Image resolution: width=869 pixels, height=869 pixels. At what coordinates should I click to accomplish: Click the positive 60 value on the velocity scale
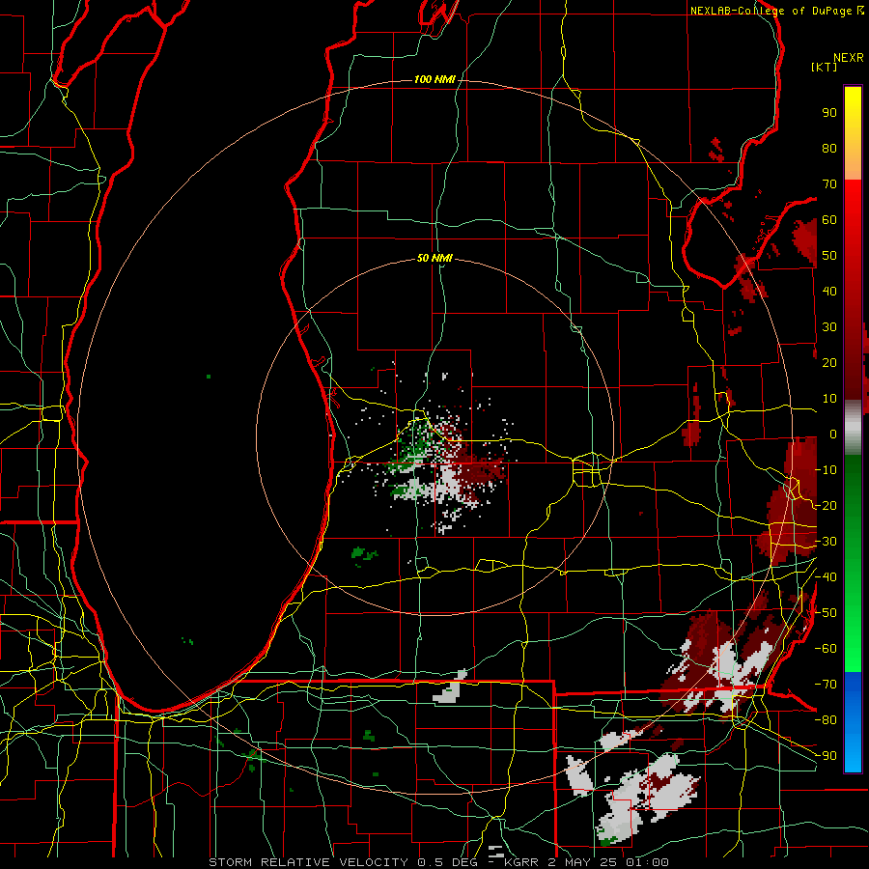click(x=829, y=220)
